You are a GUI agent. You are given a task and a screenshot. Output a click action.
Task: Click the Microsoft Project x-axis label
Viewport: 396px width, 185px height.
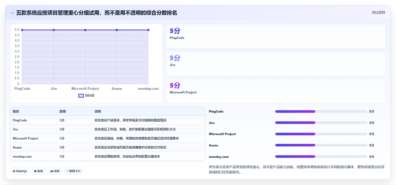coord(85,88)
